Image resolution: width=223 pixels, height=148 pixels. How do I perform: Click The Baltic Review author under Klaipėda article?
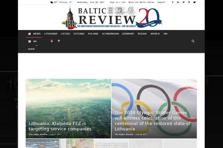[x=38, y=134]
